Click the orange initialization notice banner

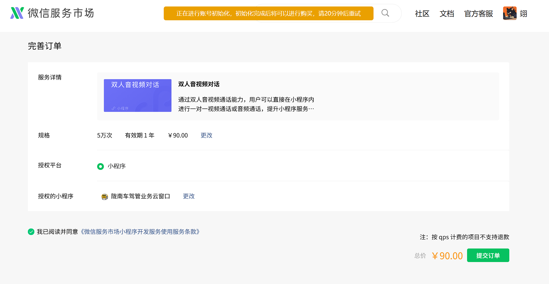(269, 13)
